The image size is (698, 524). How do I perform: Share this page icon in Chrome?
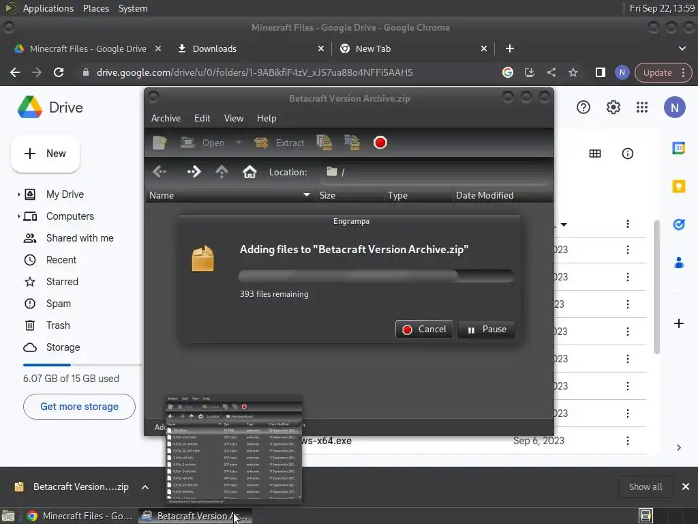tap(551, 72)
